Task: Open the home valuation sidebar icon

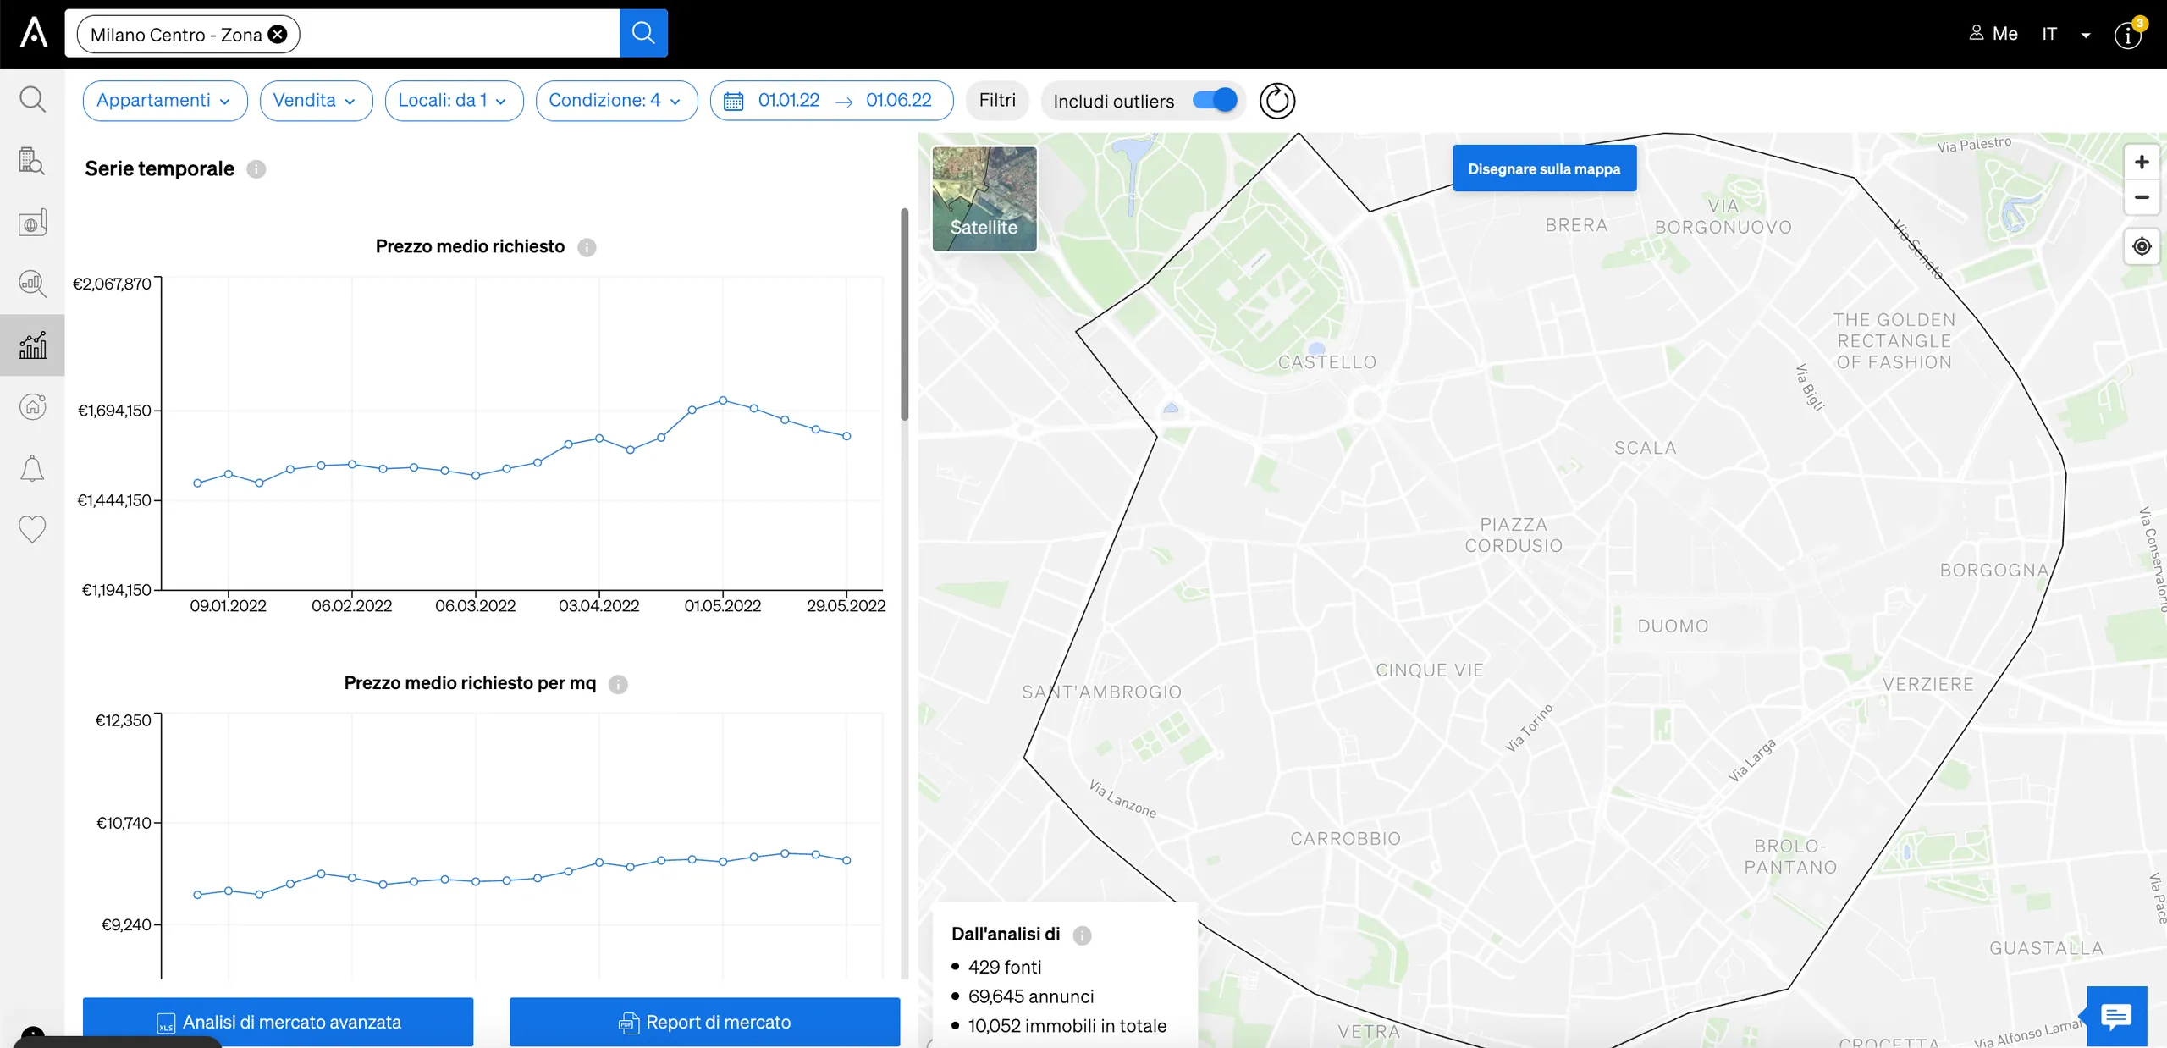Action: click(32, 407)
